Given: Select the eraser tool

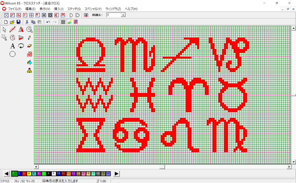Looking at the screenshot, I should 29,46.
